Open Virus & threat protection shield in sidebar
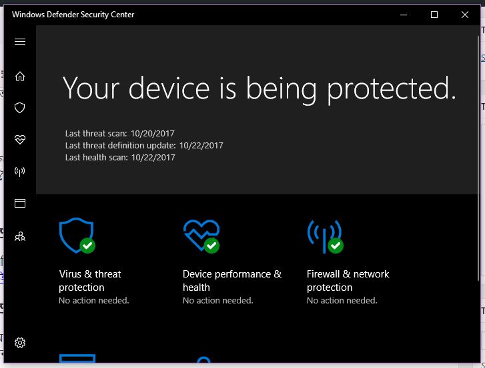 click(20, 108)
